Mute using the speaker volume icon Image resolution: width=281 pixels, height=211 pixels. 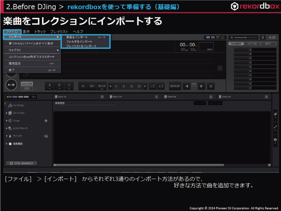click(231, 37)
